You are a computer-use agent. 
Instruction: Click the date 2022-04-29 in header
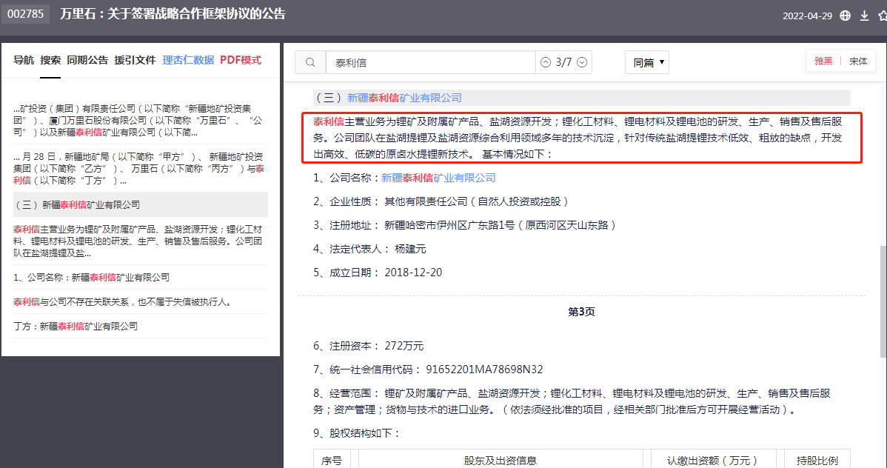tap(807, 16)
